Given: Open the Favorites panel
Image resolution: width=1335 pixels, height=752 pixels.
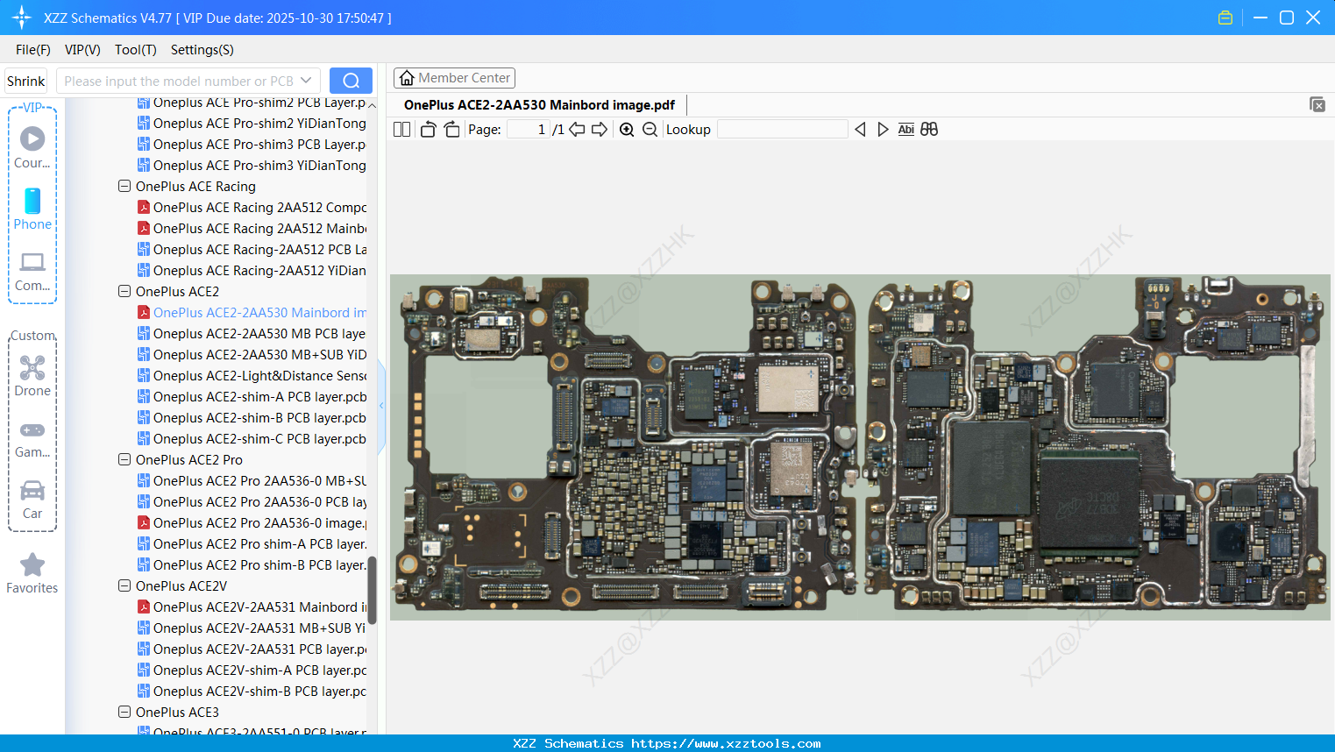Looking at the screenshot, I should pyautogui.click(x=32, y=571).
